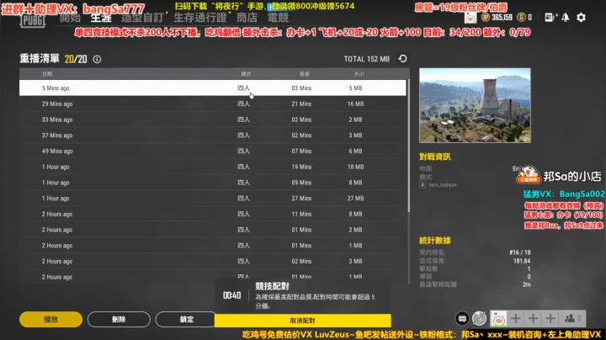Viewport: 606px width, 340px height.
Task: Click the 刪除 button
Action: pos(119,319)
